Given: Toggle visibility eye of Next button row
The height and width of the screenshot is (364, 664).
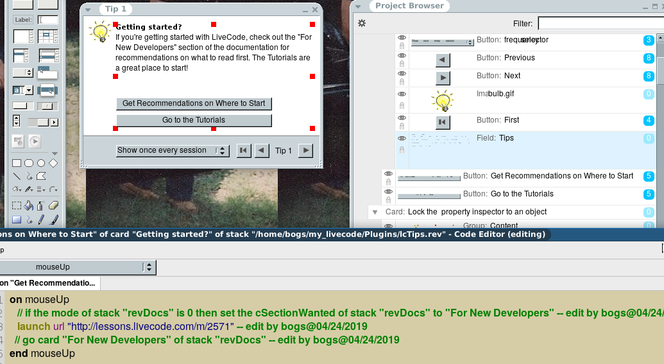Looking at the screenshot, I should (x=402, y=73).
